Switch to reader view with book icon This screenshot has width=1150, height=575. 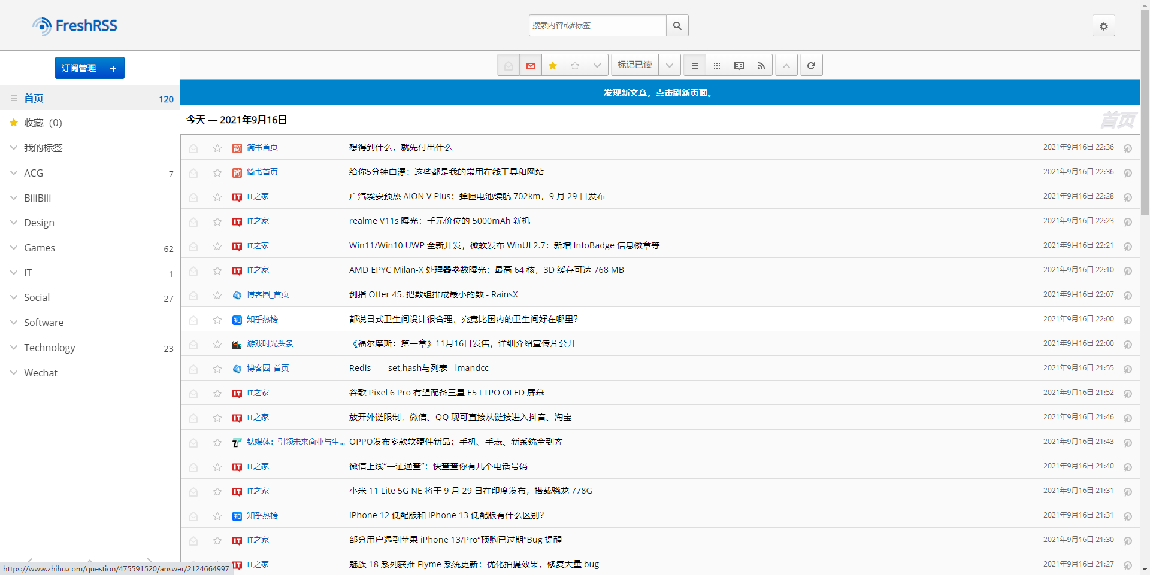tap(739, 65)
